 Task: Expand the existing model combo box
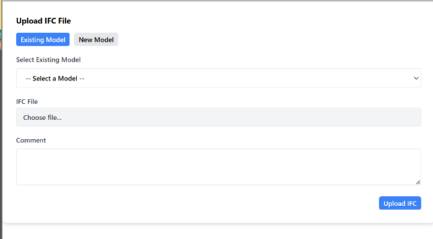218,78
